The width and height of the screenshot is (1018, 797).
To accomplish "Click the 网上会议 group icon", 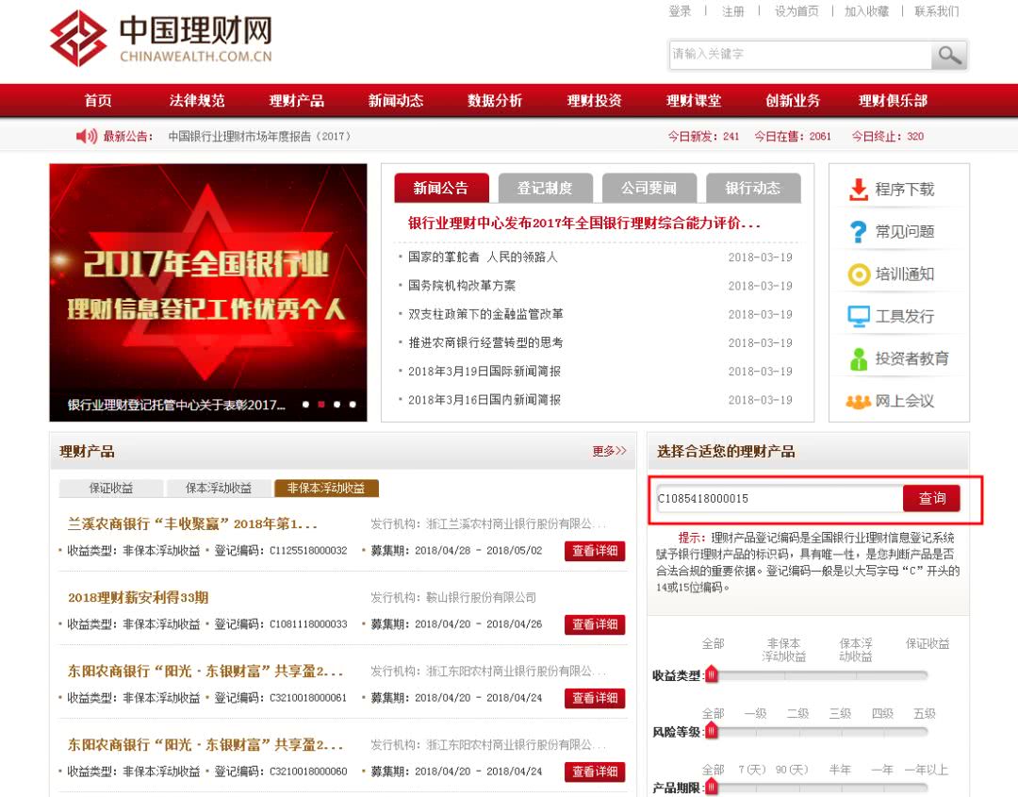I will click(x=859, y=402).
